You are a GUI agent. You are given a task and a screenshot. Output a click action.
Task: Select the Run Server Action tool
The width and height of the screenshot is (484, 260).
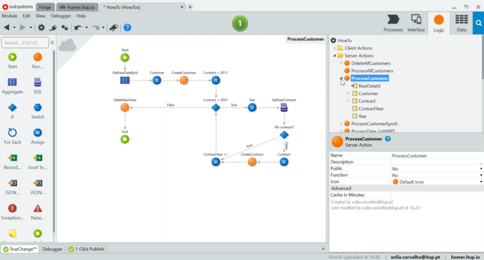click(x=38, y=61)
